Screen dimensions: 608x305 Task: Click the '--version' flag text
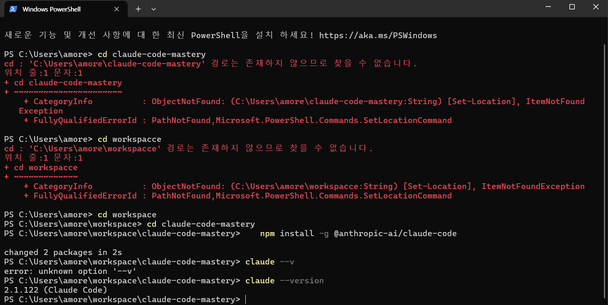click(x=302, y=280)
